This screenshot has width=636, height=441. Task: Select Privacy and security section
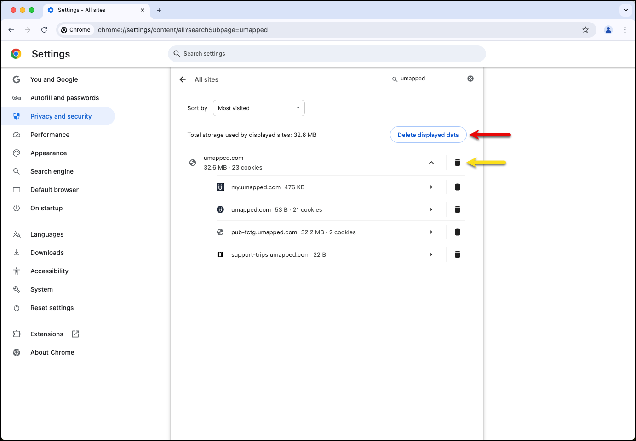click(x=58, y=116)
